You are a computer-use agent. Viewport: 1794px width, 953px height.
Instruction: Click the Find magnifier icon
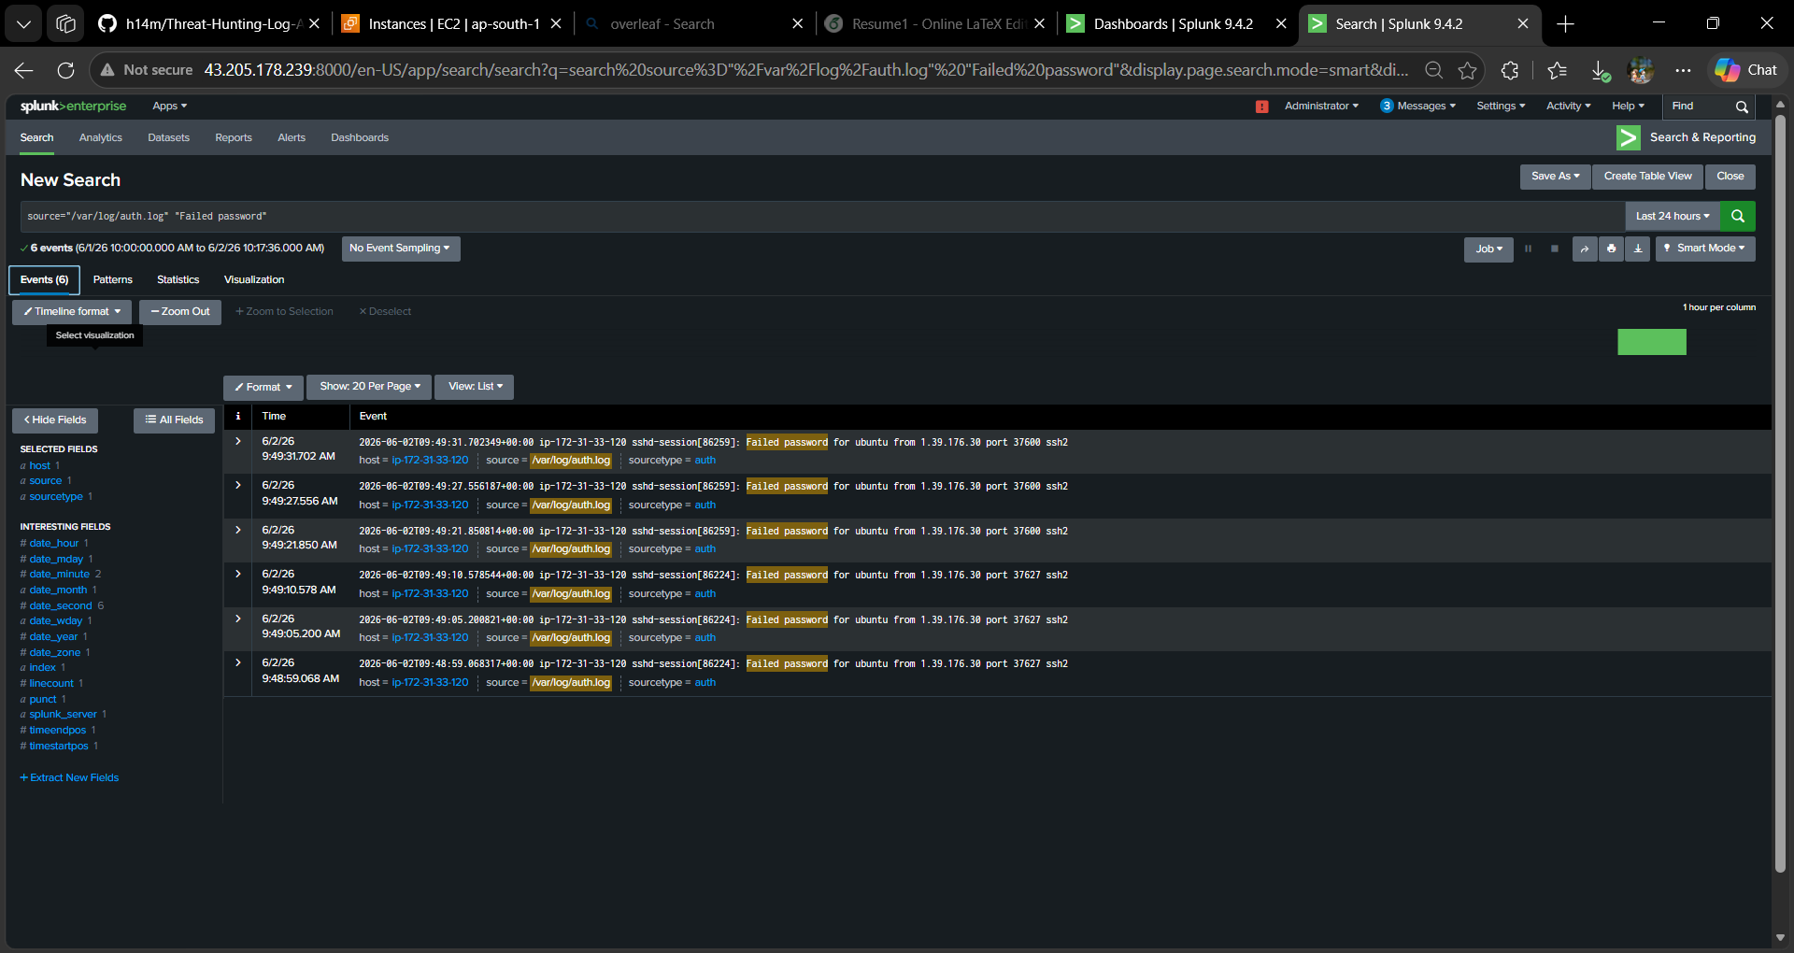pyautogui.click(x=1742, y=107)
